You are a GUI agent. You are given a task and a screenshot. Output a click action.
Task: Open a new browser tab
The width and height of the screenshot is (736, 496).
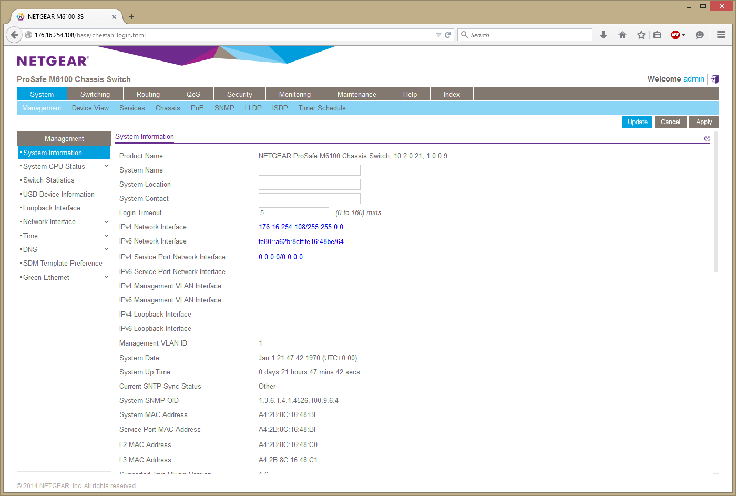pyautogui.click(x=131, y=17)
